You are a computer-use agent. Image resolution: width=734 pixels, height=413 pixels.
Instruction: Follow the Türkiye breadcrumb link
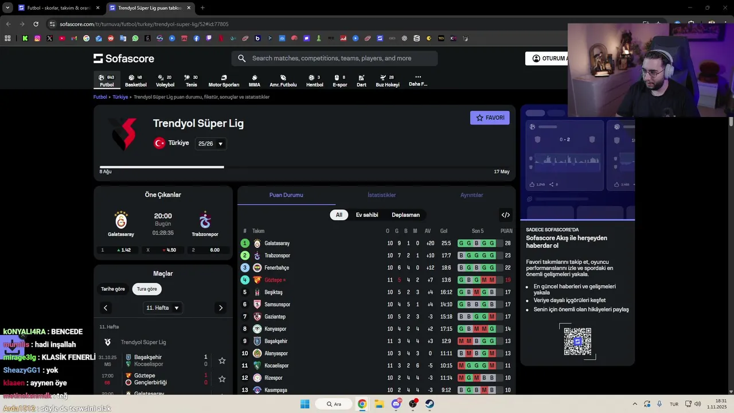(120, 97)
